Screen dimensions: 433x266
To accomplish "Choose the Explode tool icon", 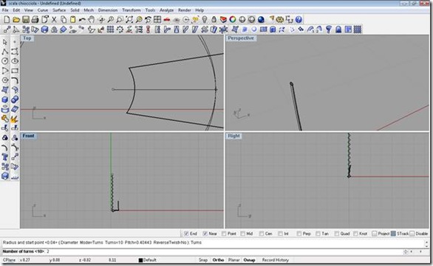I will click(x=14, y=119).
